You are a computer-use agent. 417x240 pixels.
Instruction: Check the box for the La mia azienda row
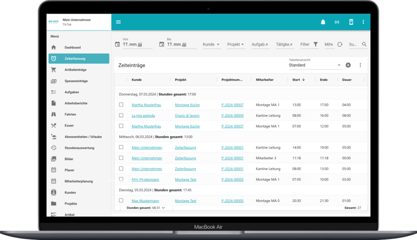point(121,115)
